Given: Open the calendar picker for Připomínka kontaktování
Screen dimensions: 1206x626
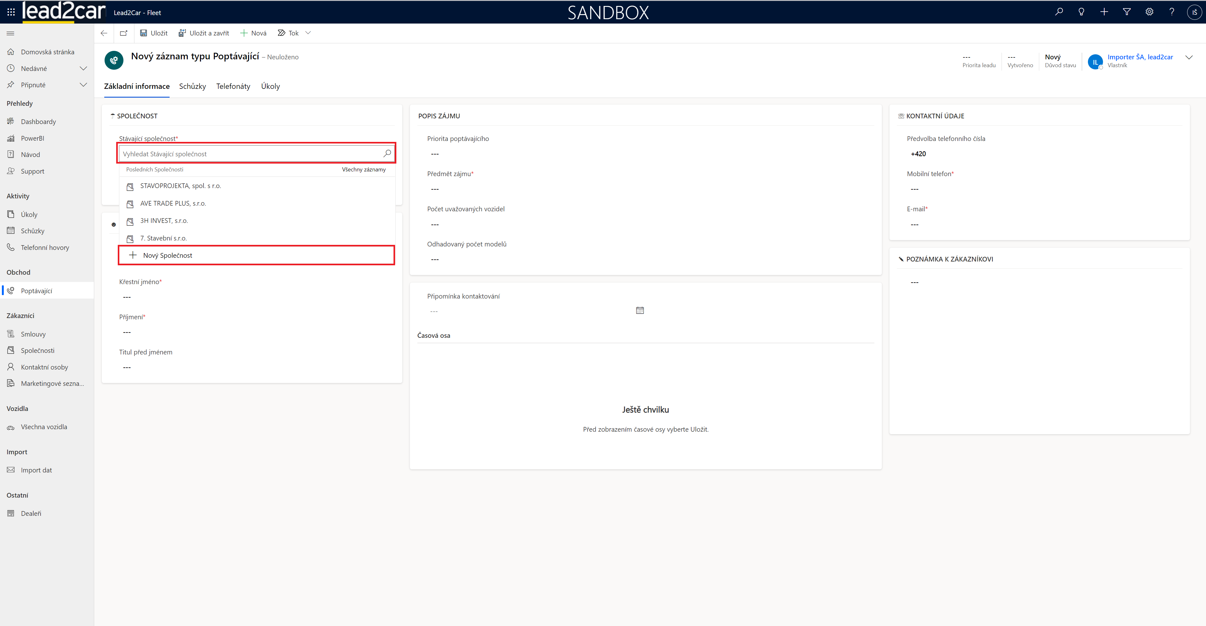Looking at the screenshot, I should pyautogui.click(x=639, y=311).
